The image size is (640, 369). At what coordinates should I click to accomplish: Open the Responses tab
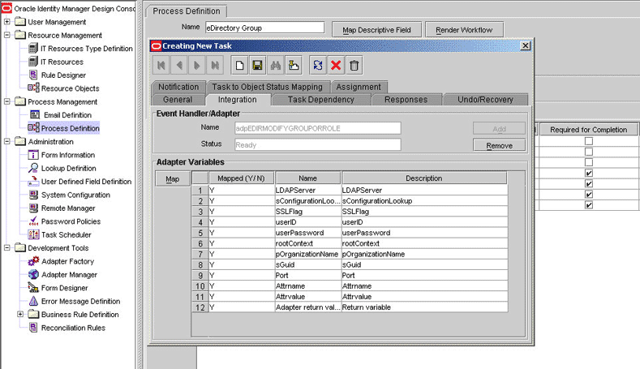click(406, 100)
